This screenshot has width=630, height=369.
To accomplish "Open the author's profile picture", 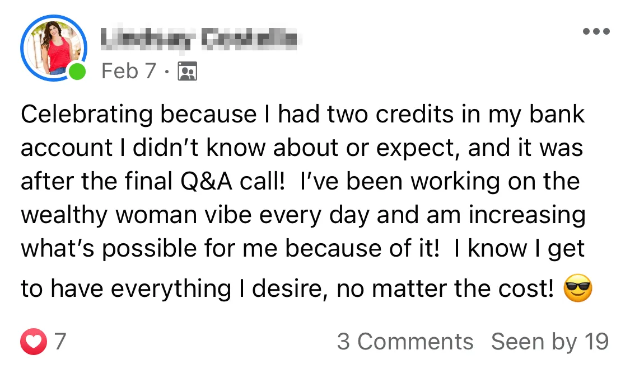I will pyautogui.click(x=54, y=48).
